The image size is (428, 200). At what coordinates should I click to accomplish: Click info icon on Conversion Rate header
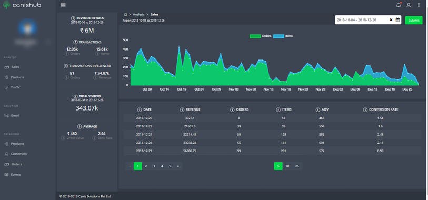click(x=365, y=109)
